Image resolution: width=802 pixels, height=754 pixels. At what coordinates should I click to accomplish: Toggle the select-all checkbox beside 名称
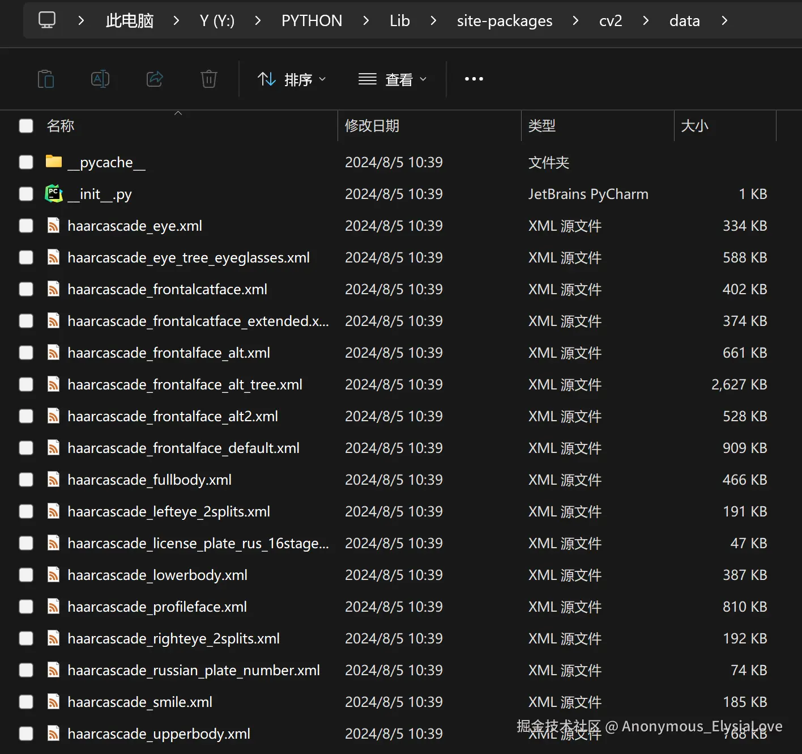point(26,126)
